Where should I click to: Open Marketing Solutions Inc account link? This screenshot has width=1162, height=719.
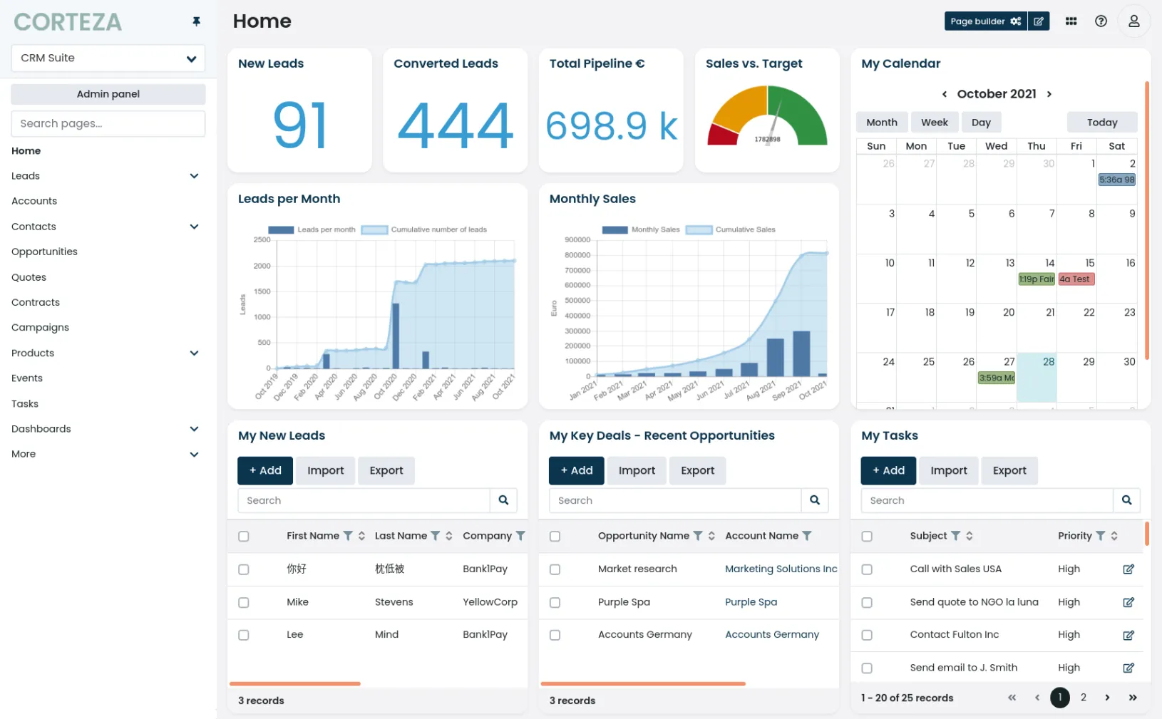[x=781, y=569]
